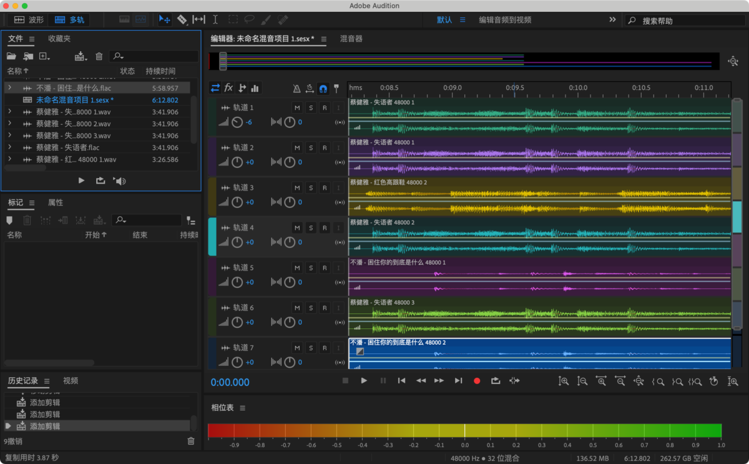Click Zoom Out (Amplitude) icon
The image size is (749, 464).
[582, 380]
